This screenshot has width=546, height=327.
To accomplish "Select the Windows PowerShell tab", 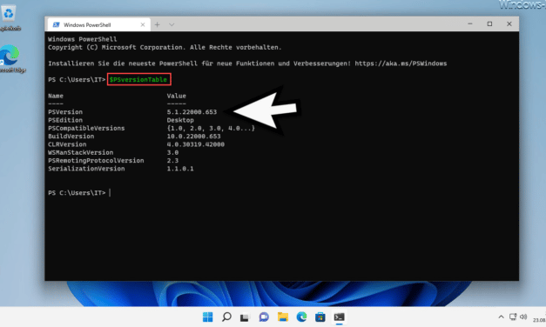I will (99, 24).
